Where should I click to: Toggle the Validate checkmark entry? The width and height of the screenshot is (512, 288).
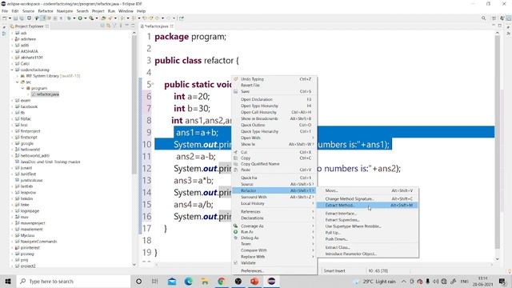coord(248,263)
